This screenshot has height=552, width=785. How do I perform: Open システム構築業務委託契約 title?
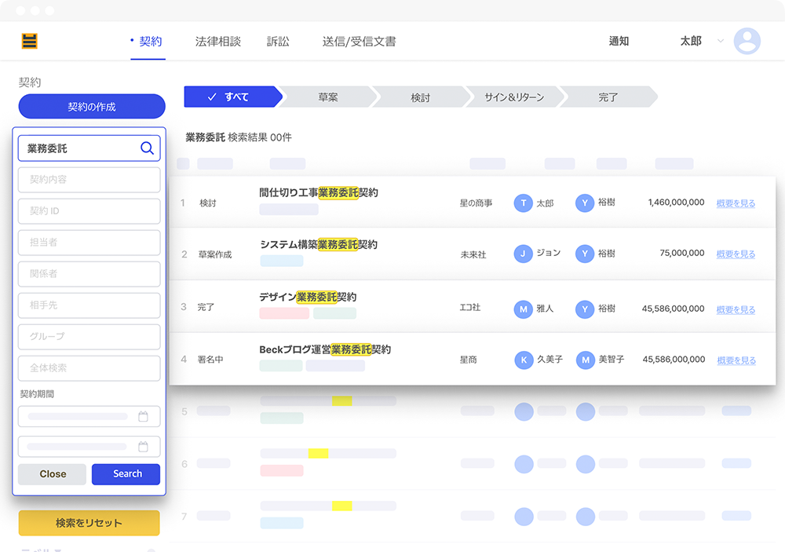pyautogui.click(x=319, y=244)
